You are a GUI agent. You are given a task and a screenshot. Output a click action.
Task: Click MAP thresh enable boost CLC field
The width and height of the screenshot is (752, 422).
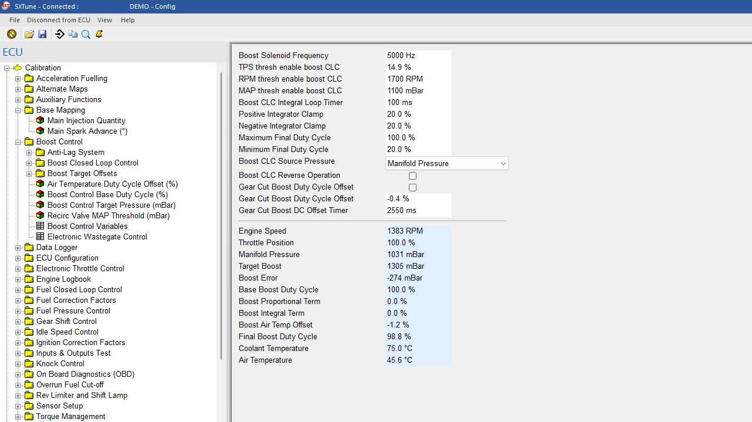(419, 90)
